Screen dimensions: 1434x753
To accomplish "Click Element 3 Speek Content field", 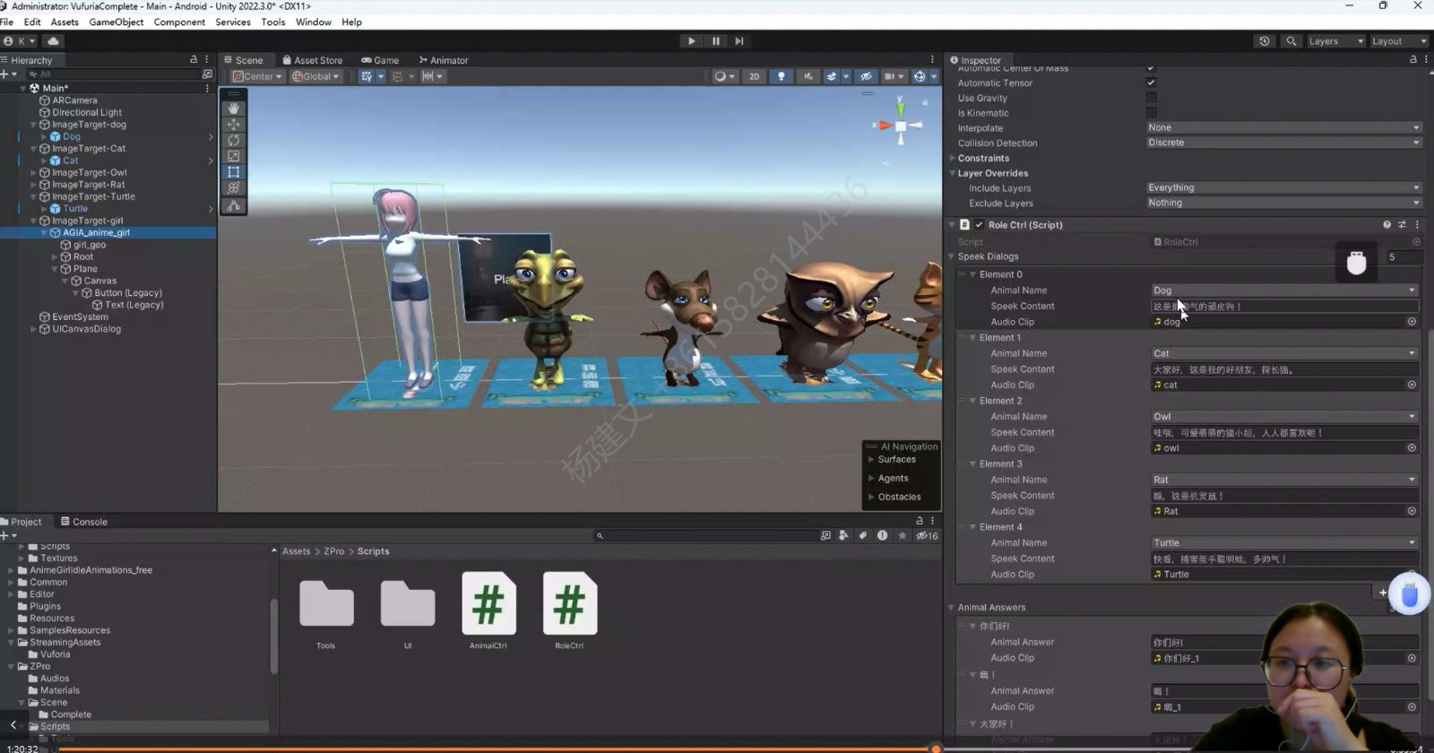I will (x=1284, y=496).
